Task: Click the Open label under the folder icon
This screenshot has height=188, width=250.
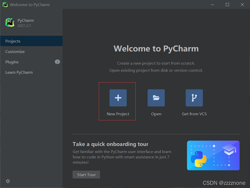Action: 156,114
